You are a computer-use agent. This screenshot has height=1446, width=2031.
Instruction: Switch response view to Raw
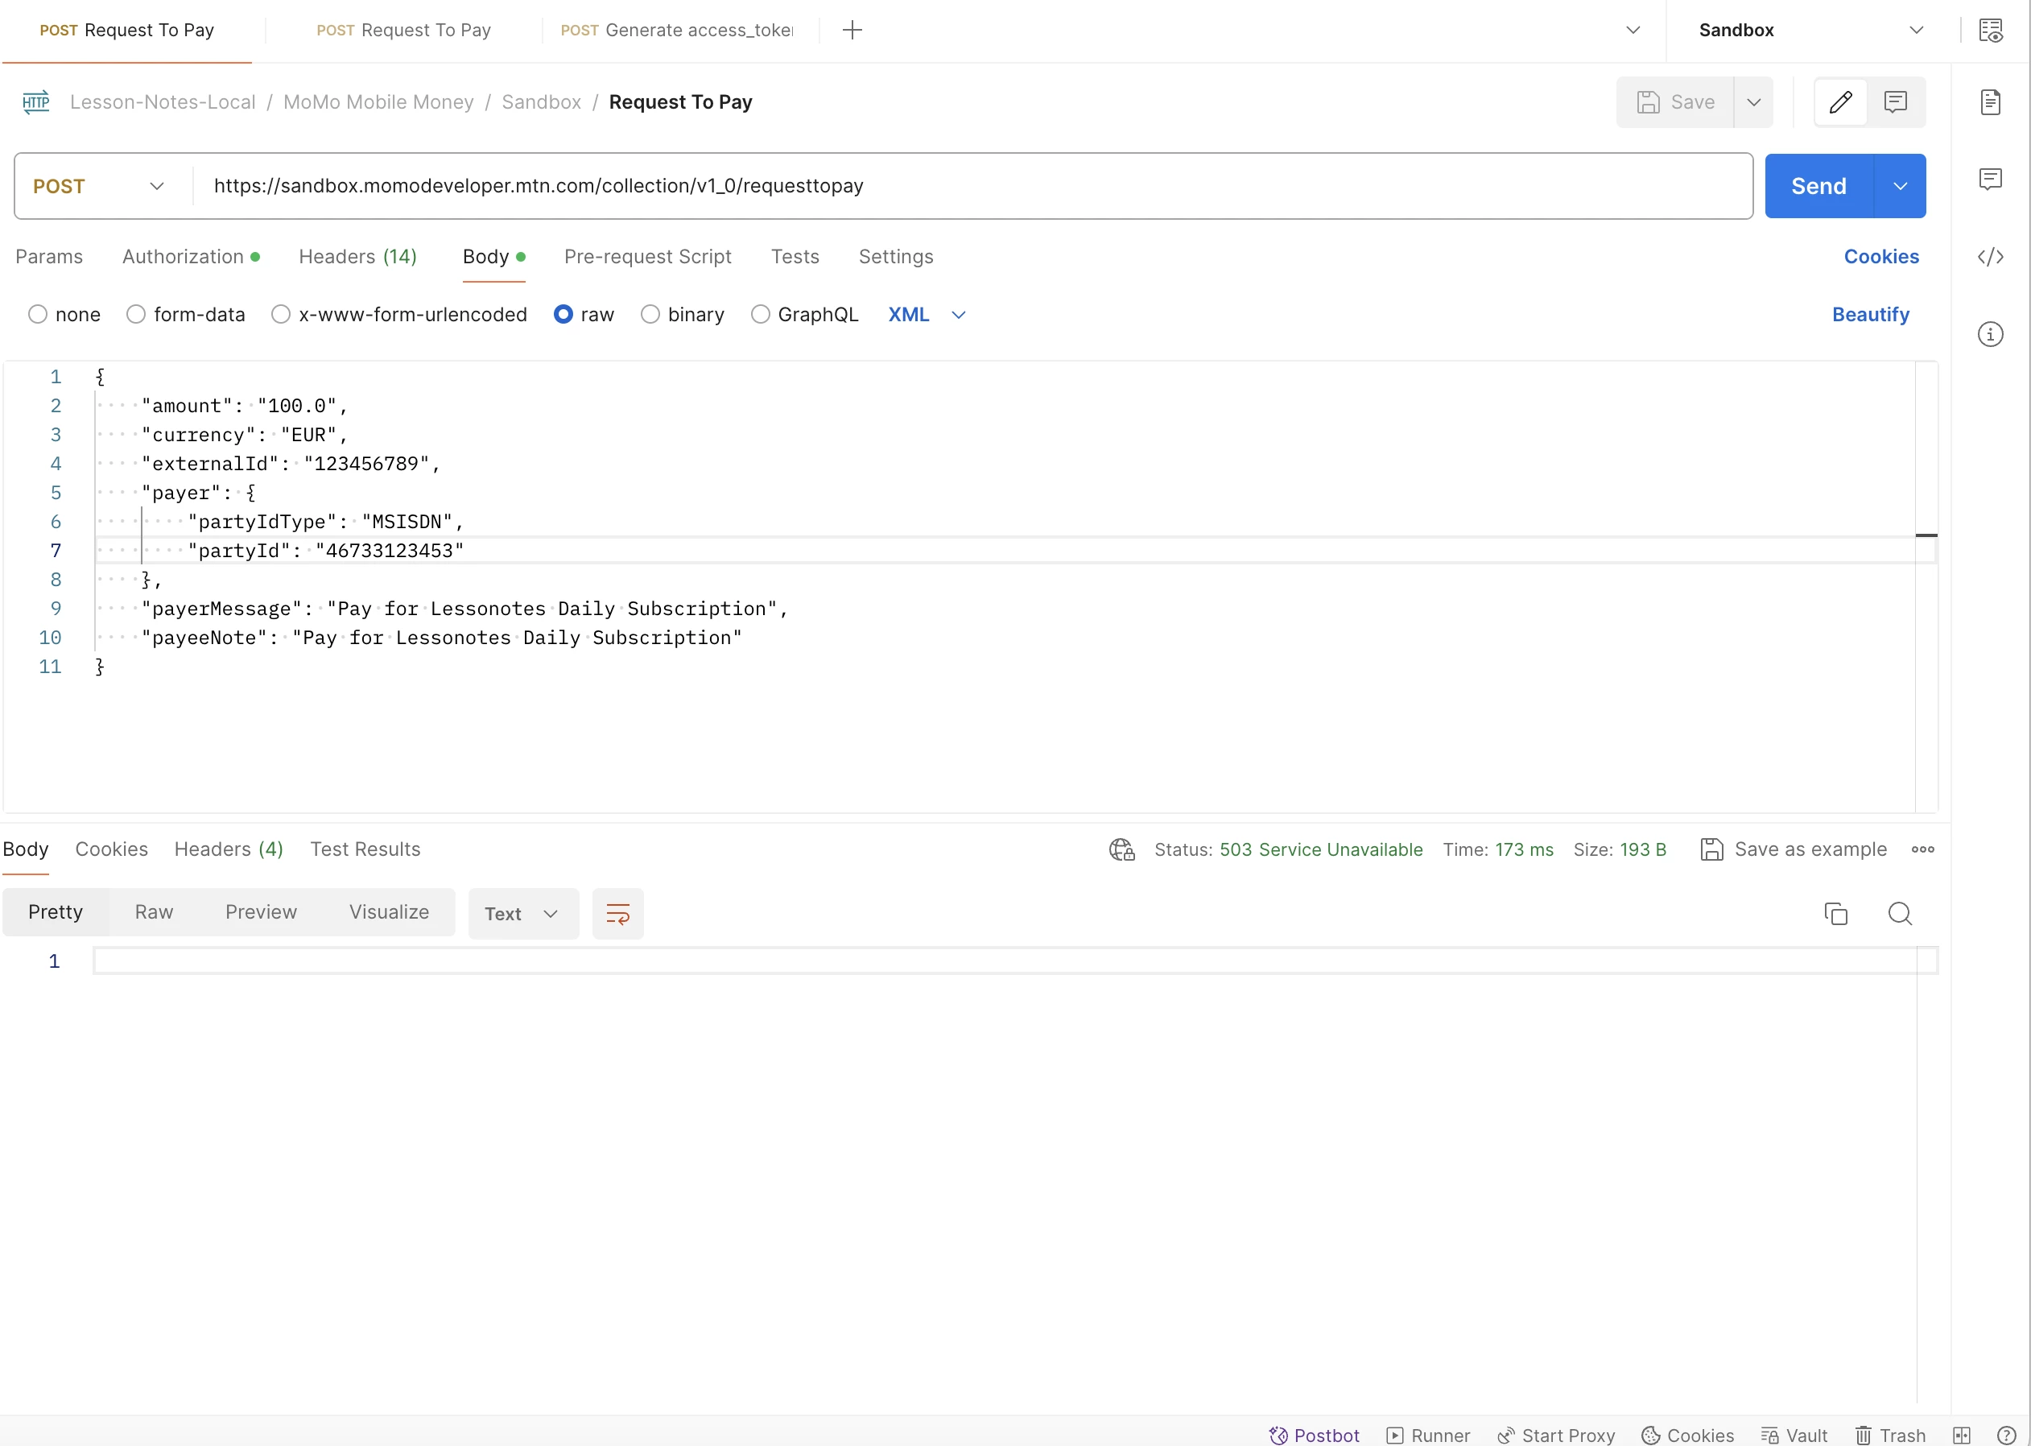pos(154,913)
